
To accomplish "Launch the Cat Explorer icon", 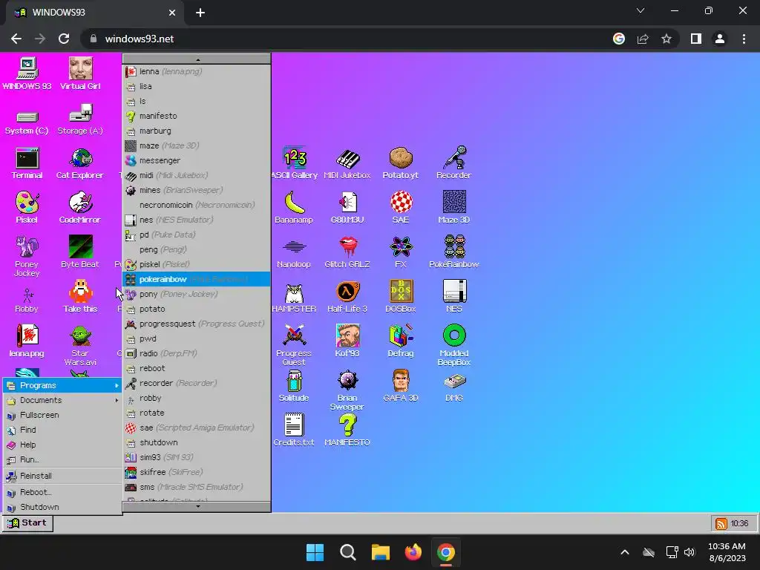I will [x=80, y=164].
